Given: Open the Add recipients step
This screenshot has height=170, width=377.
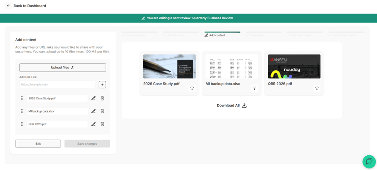Looking at the screenshot, I should tap(139, 34).
